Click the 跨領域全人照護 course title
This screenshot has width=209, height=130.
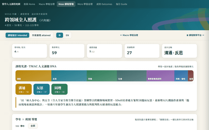[x=21, y=20]
